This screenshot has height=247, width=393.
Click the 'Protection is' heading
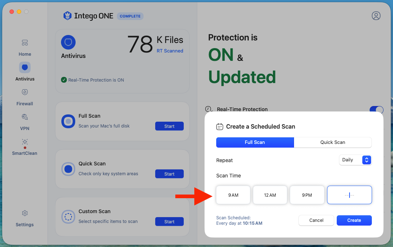click(233, 38)
